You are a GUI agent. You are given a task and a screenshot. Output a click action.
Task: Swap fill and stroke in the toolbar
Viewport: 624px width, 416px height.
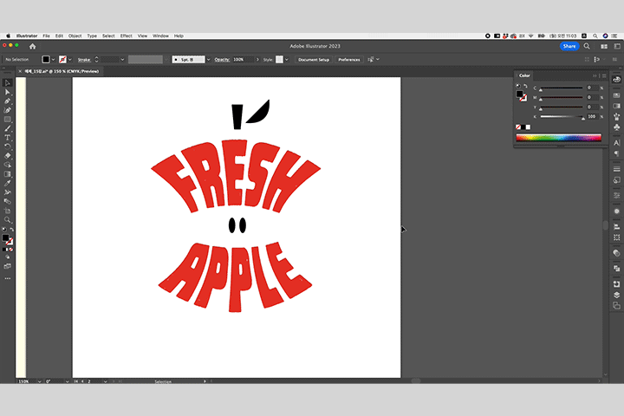point(11,230)
